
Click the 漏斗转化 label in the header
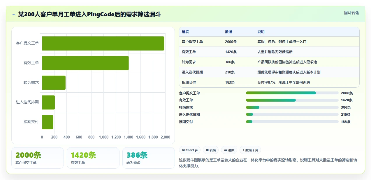coord(351,13)
